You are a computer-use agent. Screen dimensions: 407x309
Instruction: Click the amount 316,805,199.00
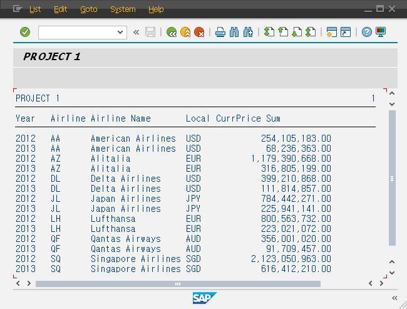tap(296, 169)
